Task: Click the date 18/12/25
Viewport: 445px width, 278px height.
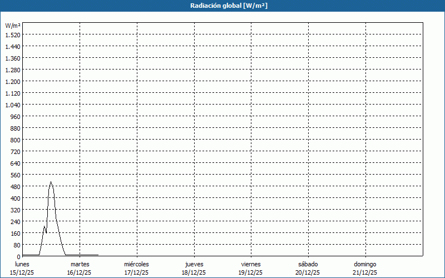Action: pos(194,273)
